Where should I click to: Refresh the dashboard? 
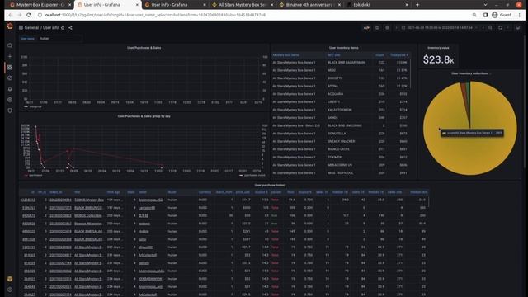(501, 27)
